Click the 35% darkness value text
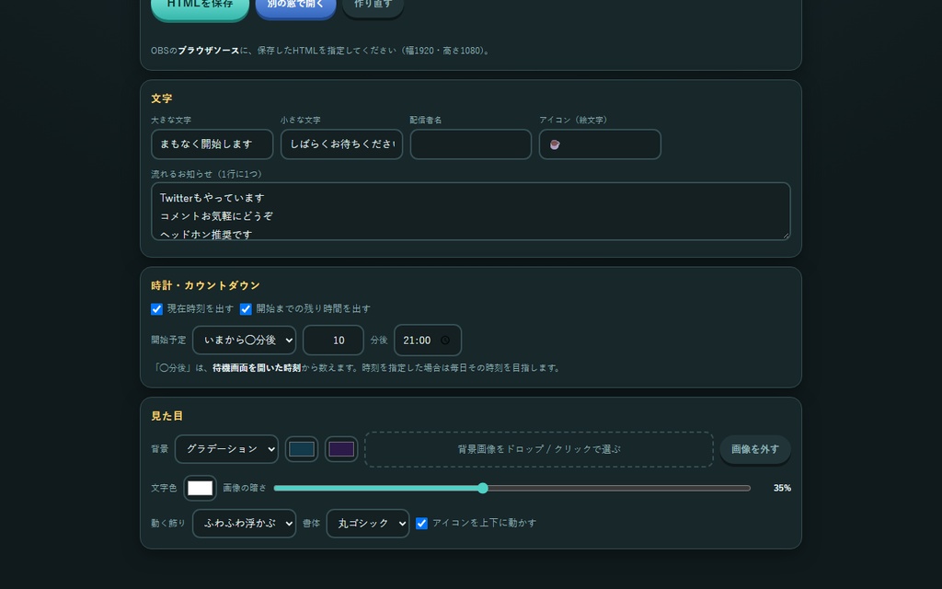 [x=782, y=488]
